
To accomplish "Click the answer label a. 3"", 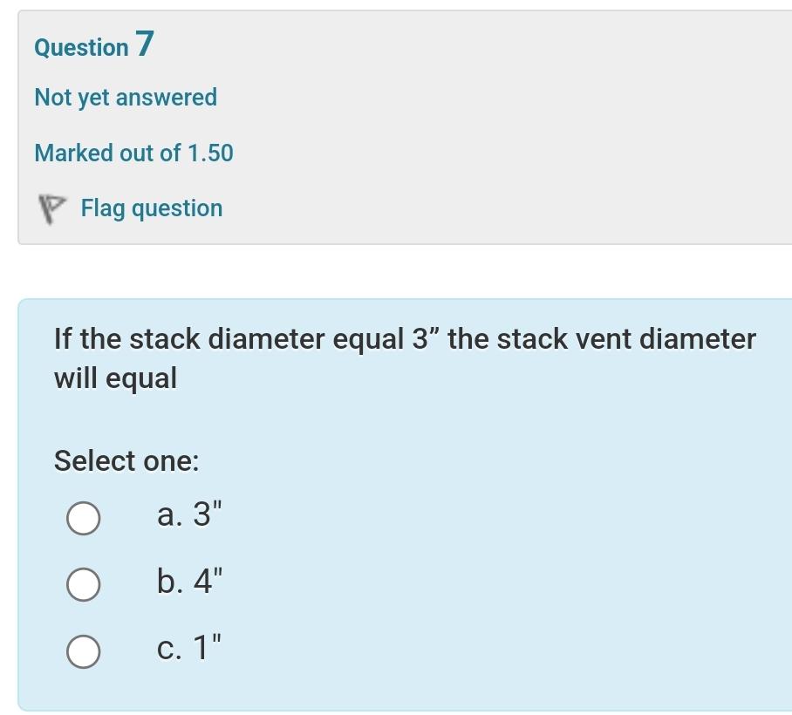I will [188, 515].
